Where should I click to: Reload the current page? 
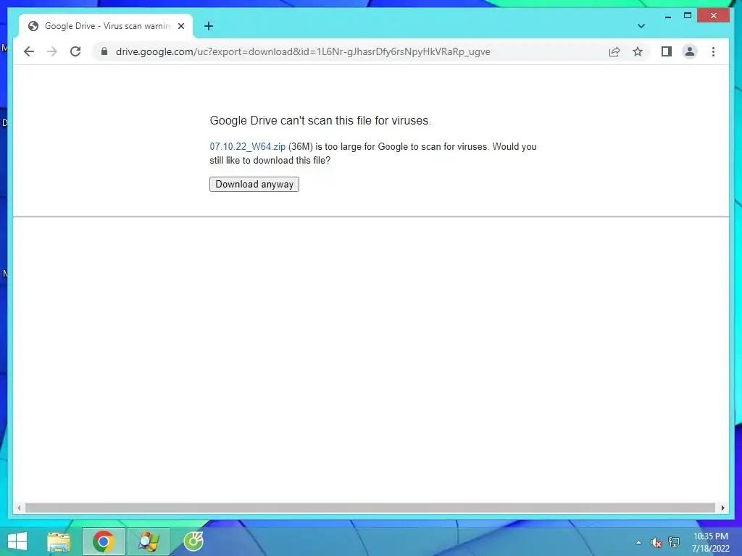click(x=75, y=51)
